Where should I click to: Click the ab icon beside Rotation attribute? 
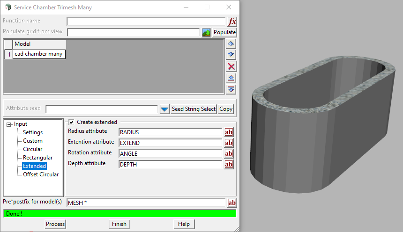229,154
